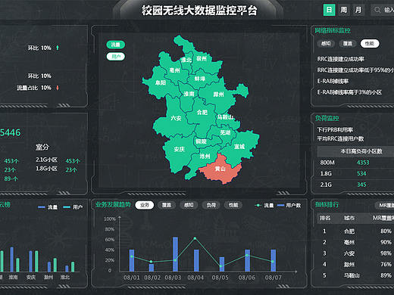Click the red down arrow beside 流量占比 10%
Viewport: 394px width, 295px height.
58,88
